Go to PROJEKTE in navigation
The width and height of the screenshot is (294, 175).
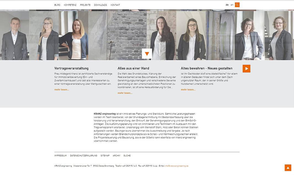[x=85, y=5]
